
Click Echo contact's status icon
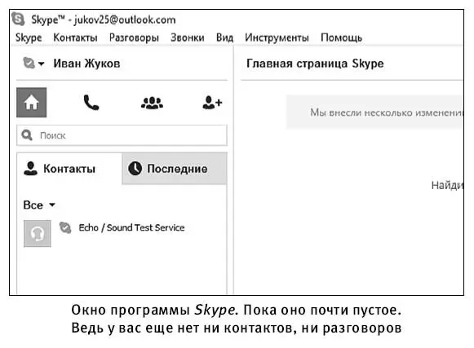point(65,227)
